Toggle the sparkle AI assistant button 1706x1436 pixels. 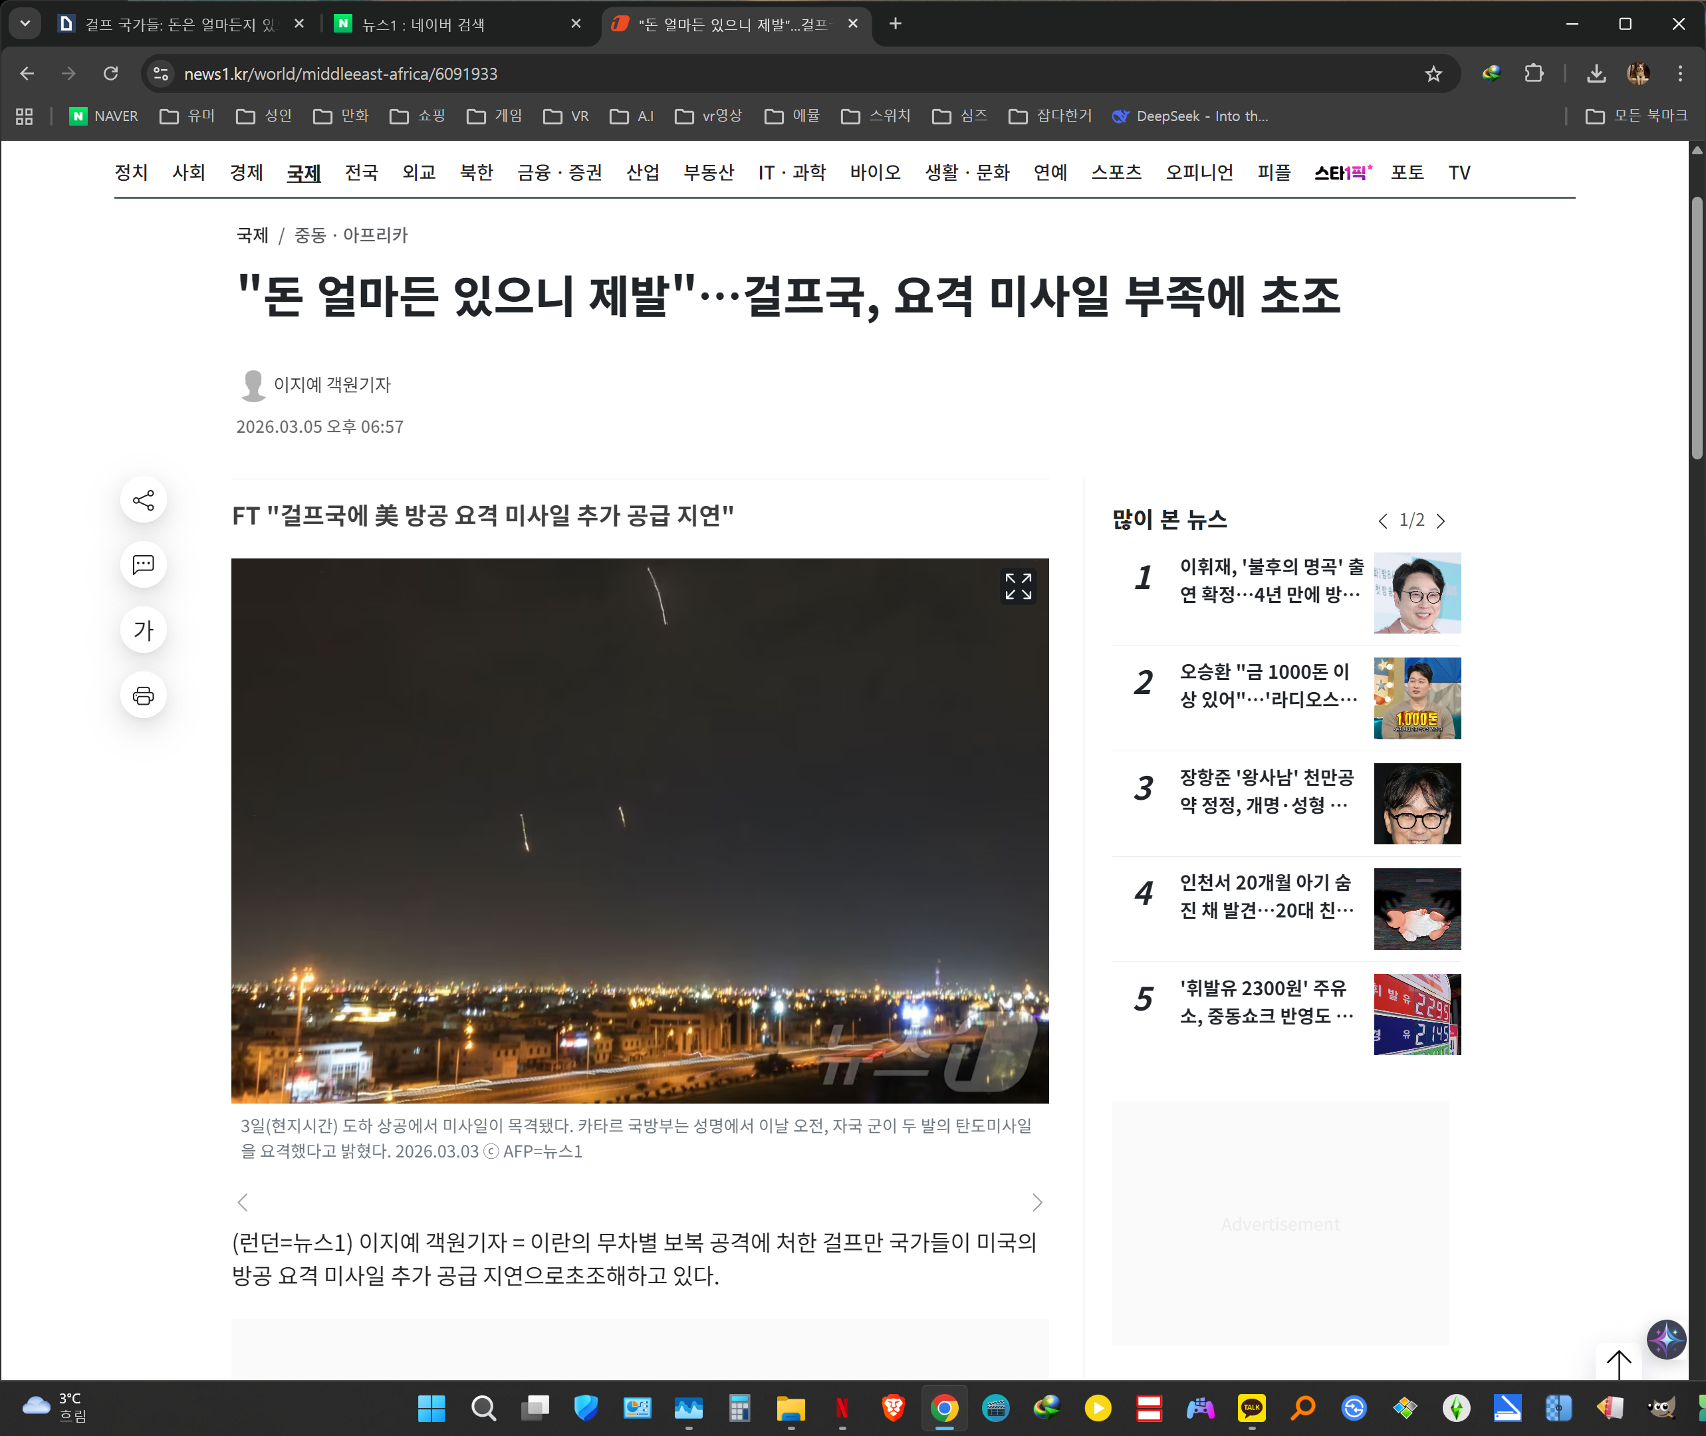(x=1666, y=1339)
